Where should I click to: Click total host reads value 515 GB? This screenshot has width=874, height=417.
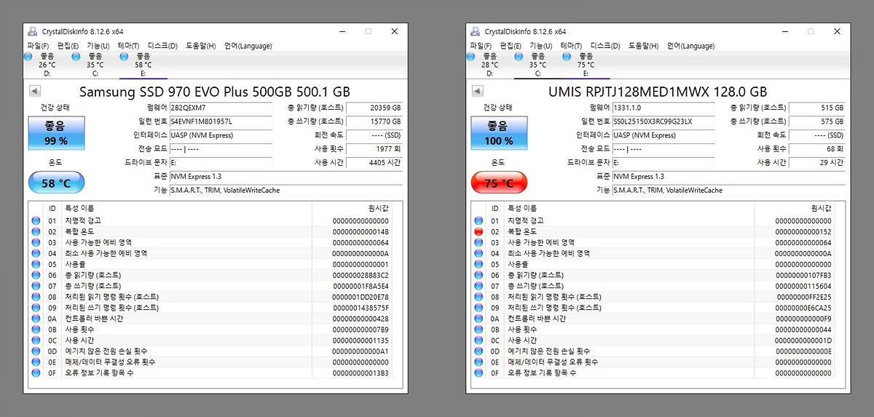point(817,108)
